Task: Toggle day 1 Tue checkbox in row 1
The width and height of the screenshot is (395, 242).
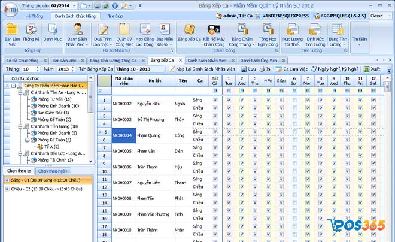Action: pyautogui.click(x=229, y=100)
